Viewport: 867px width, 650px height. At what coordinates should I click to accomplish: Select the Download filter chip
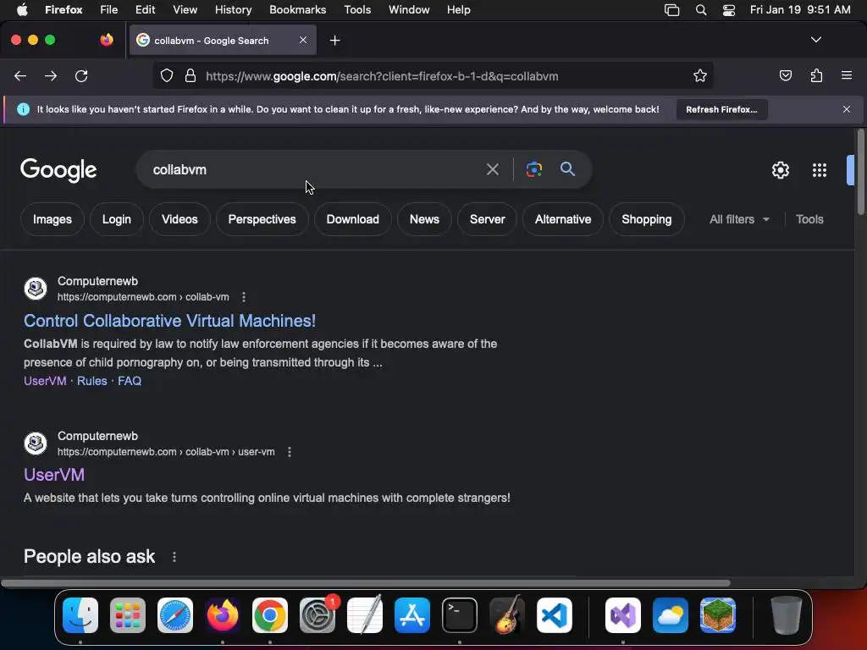tap(353, 219)
